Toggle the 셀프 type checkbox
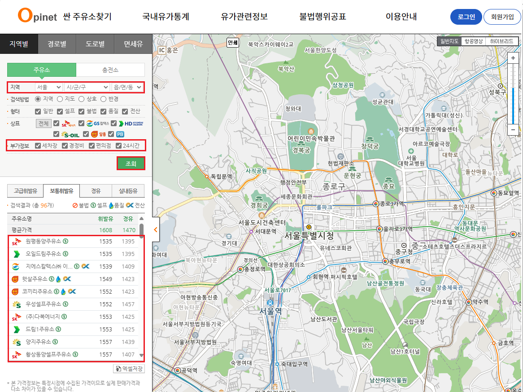The height and width of the screenshot is (392, 523). point(60,111)
